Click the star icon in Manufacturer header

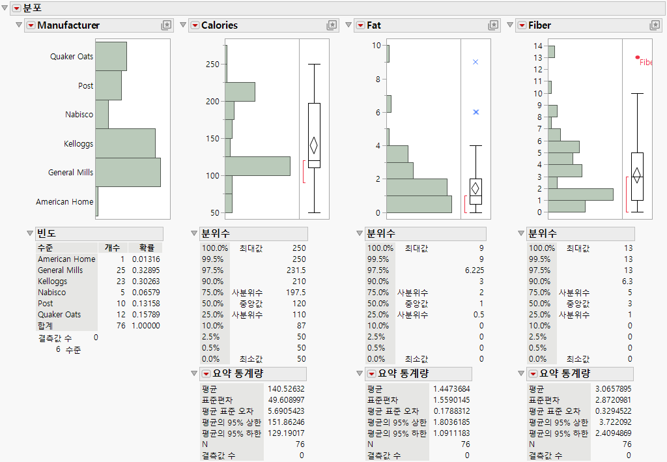click(166, 25)
